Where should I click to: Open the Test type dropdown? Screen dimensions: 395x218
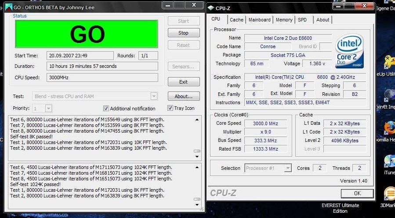(154, 96)
